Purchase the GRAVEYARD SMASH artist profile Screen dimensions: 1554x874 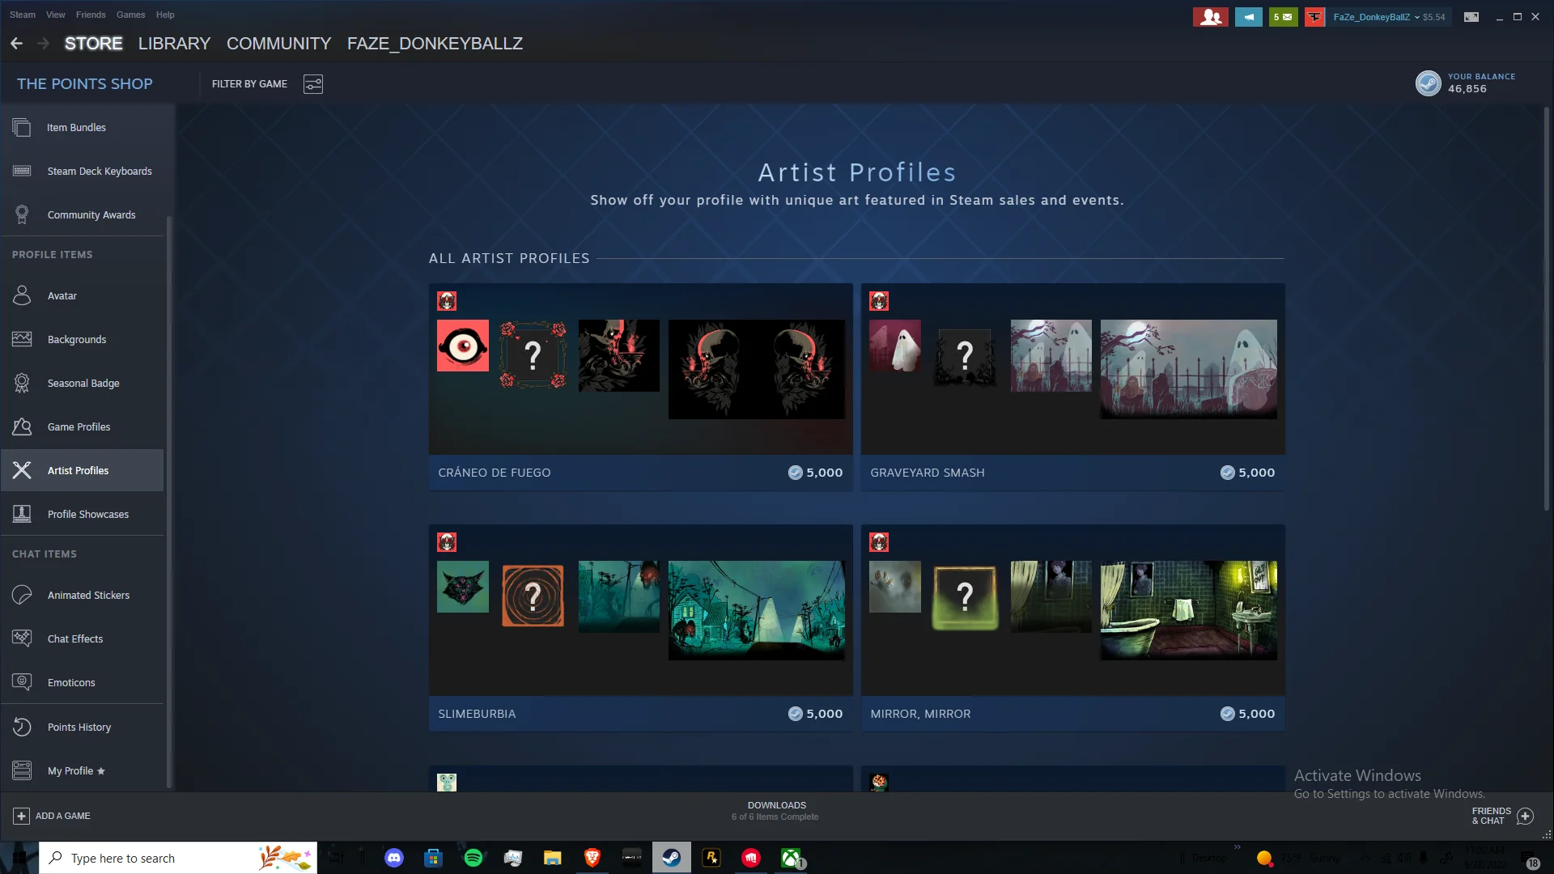pos(1246,473)
